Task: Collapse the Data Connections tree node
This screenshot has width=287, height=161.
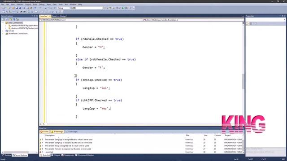Action: click(3, 23)
